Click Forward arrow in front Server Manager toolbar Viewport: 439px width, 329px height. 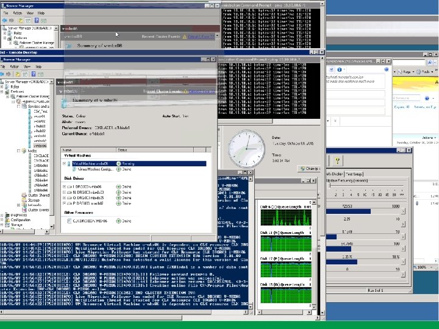point(9,74)
